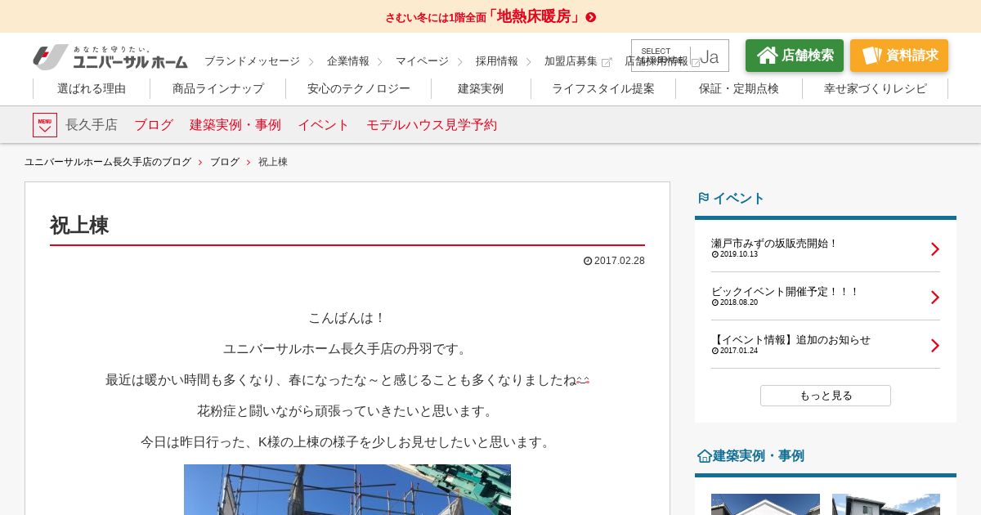Open first house thumbnail in 建築実例
981x515 pixels.
click(x=765, y=504)
